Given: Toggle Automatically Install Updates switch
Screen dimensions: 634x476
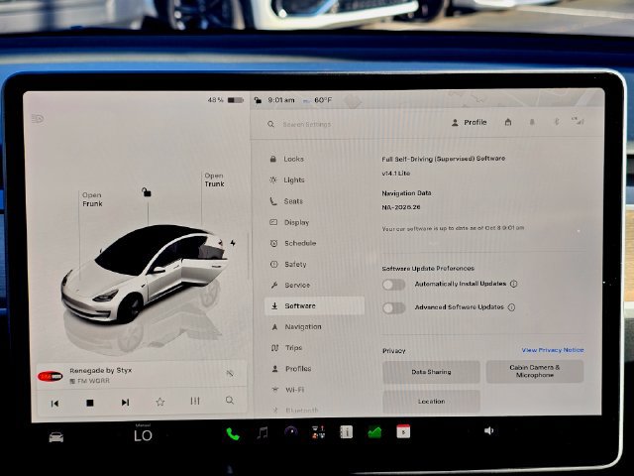Looking at the screenshot, I should (394, 285).
